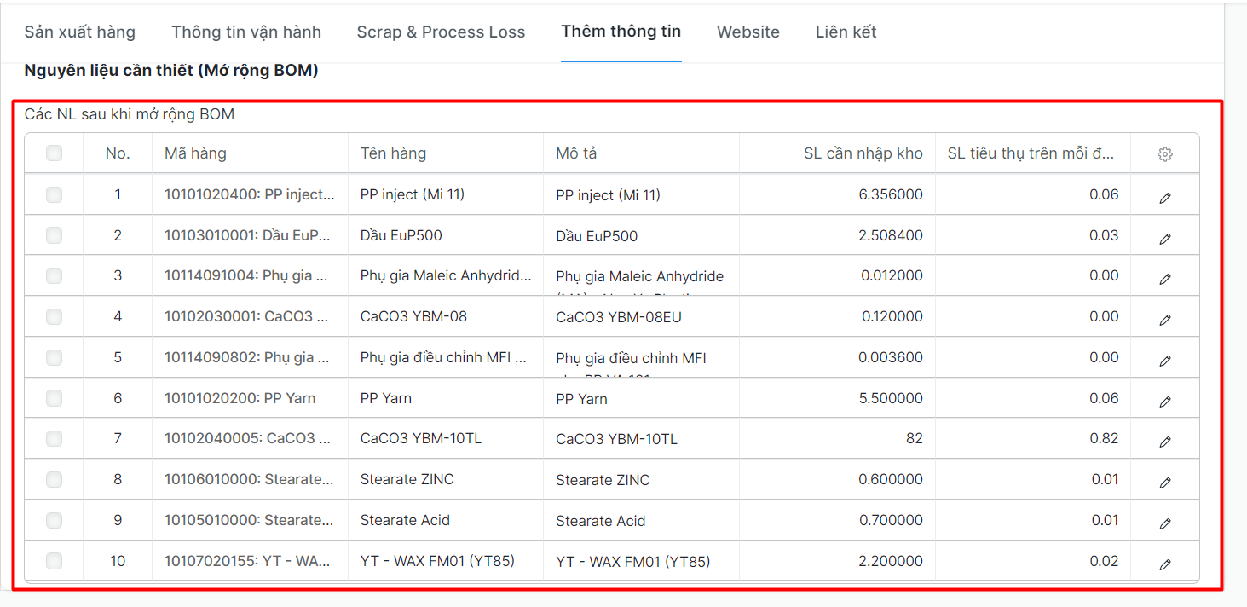Edit the CaCO3 YBM-10TL row
The width and height of the screenshot is (1247, 607).
(x=1164, y=442)
